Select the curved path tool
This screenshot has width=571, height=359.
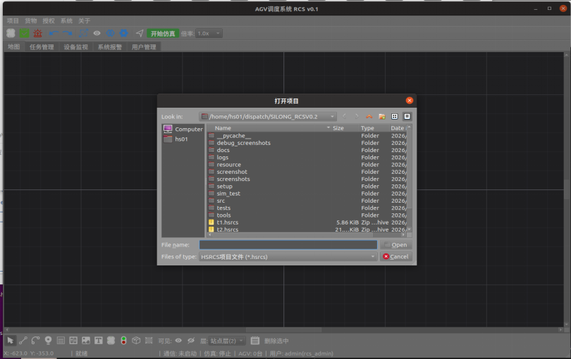point(35,341)
